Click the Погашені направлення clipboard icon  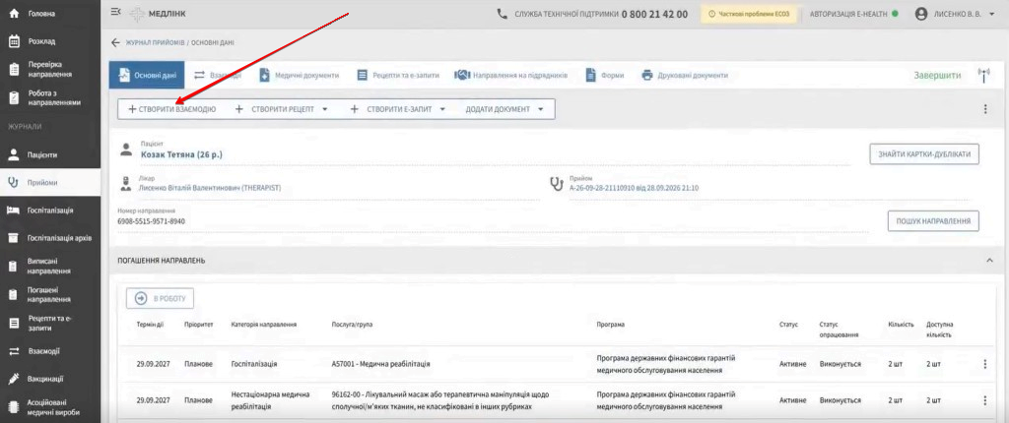[x=13, y=294]
